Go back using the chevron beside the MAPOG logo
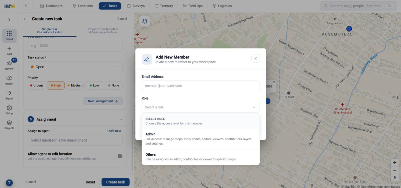 coord(26,6)
